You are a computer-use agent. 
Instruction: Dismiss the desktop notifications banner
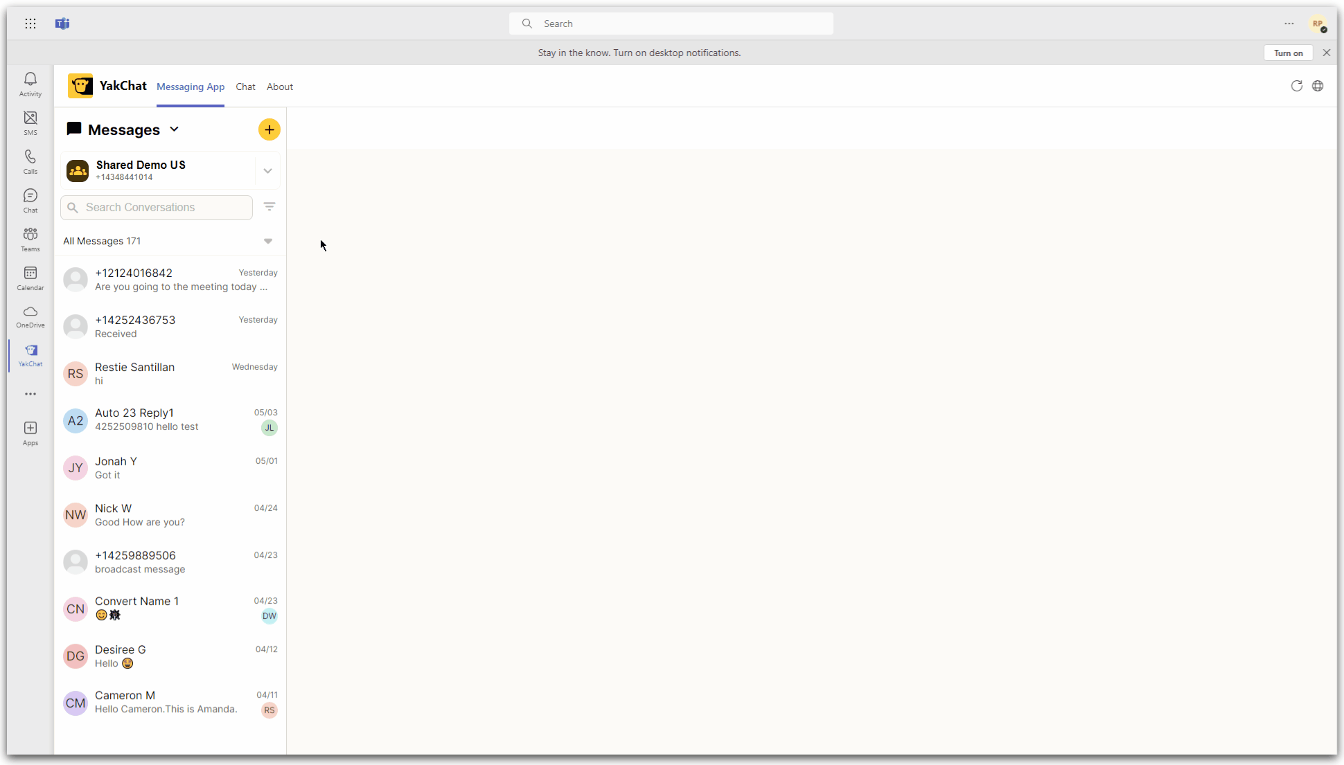tap(1327, 53)
